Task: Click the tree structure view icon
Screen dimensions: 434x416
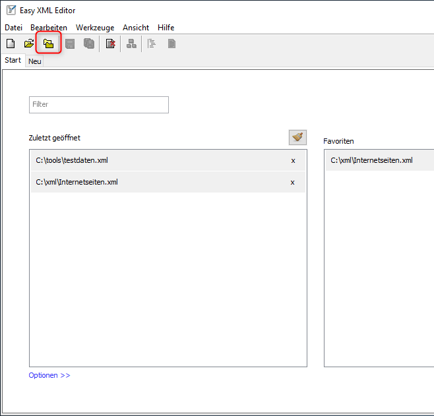Action: pyautogui.click(x=131, y=44)
